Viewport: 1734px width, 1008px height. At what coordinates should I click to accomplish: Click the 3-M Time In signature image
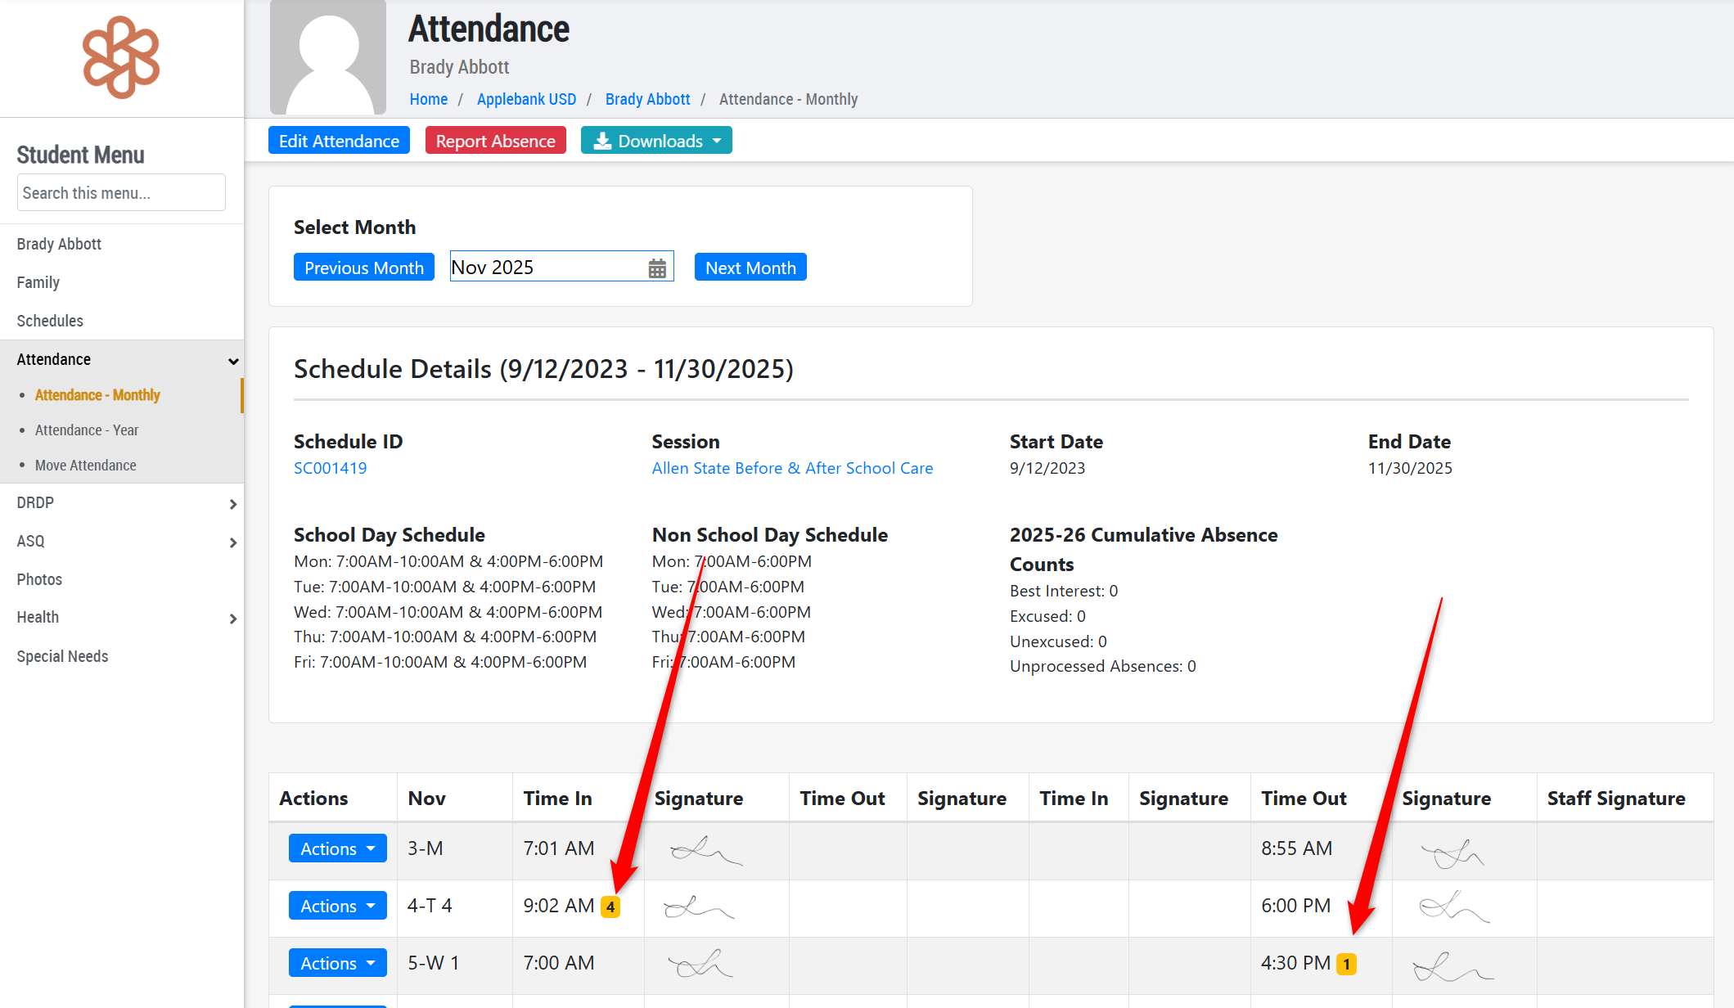pyautogui.click(x=705, y=851)
